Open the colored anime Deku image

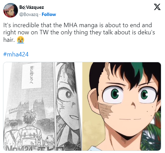[x=121, y=106]
